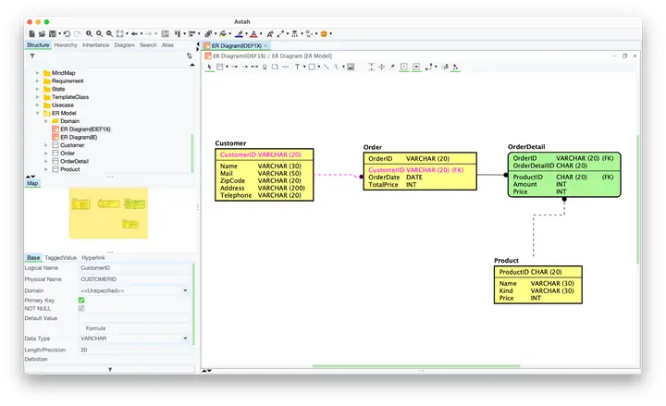This screenshot has height=406, width=666.
Task: Click the line routing style icon
Action: point(429,67)
